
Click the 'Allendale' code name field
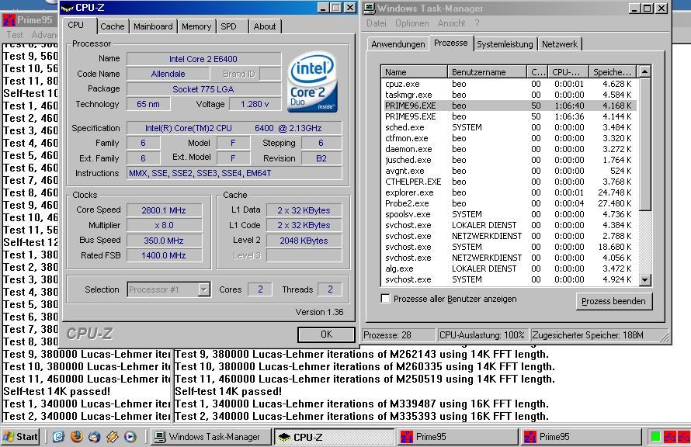pyautogui.click(x=168, y=74)
